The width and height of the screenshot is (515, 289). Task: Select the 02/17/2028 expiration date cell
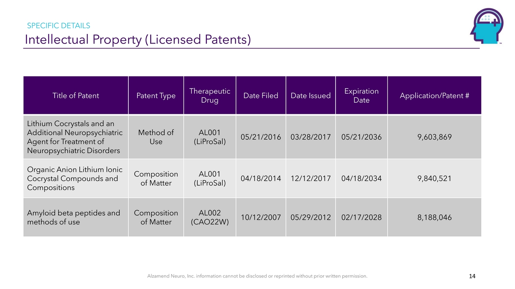(361, 217)
